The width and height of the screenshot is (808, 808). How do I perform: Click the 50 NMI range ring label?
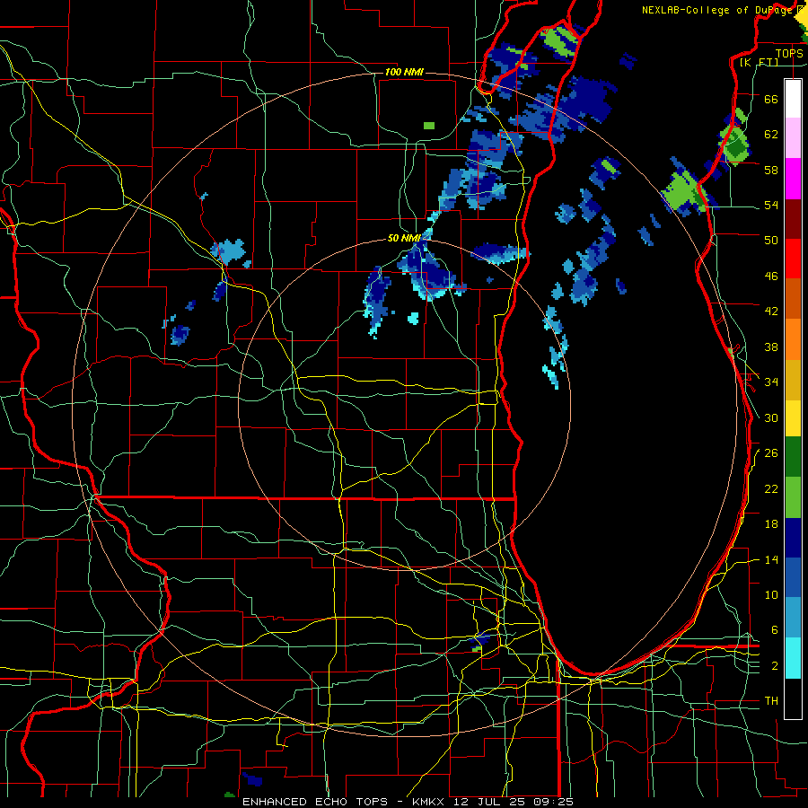[x=405, y=238]
